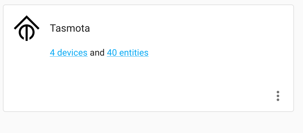Click the Tasmota house logo
This screenshot has height=133, width=303.
[x=27, y=28]
